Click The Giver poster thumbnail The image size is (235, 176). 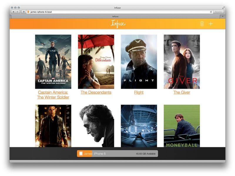coord(182,62)
